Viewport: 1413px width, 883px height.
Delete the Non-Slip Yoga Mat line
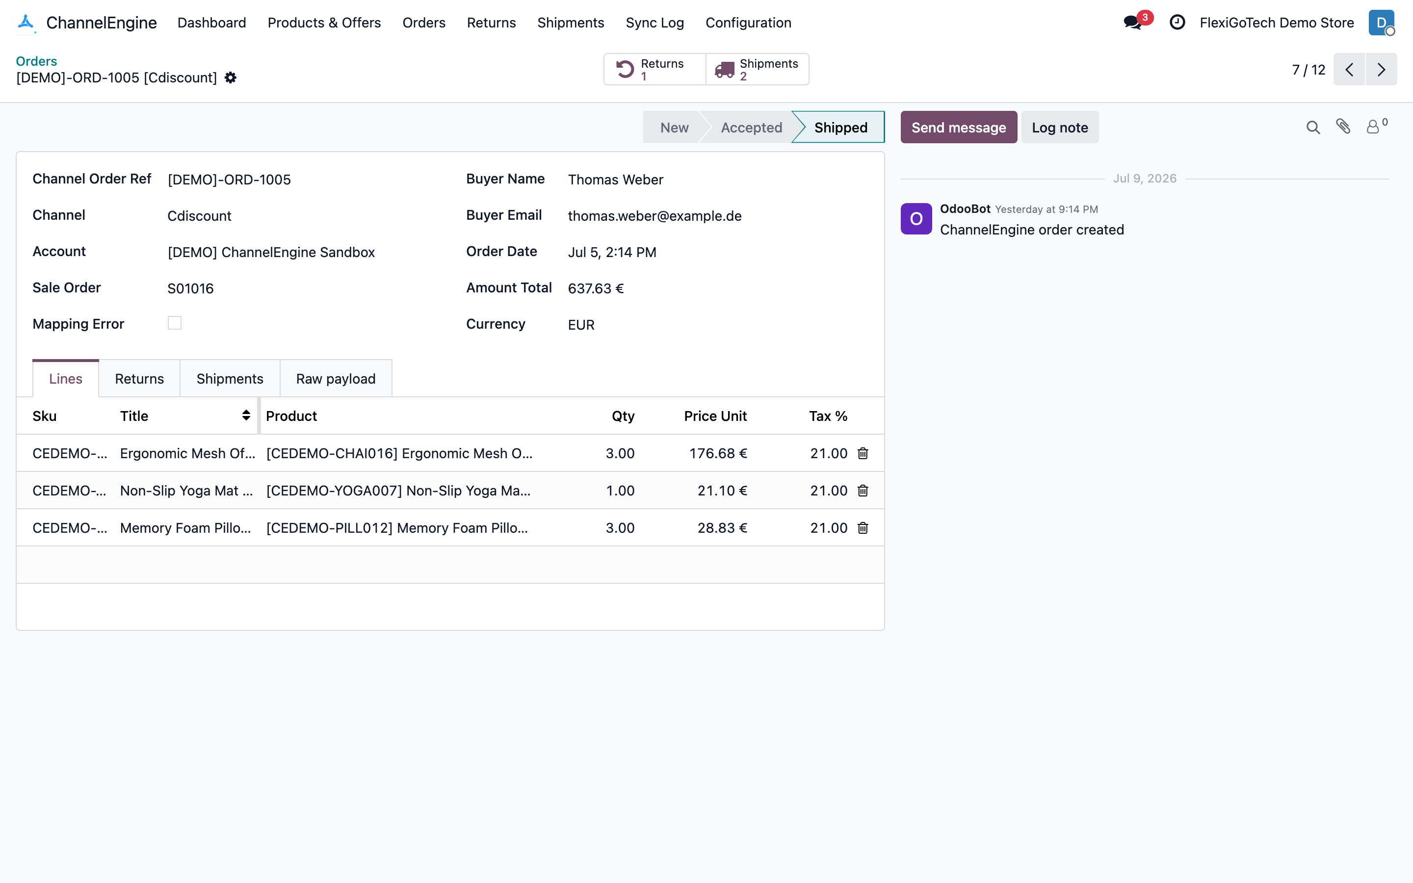[863, 491]
